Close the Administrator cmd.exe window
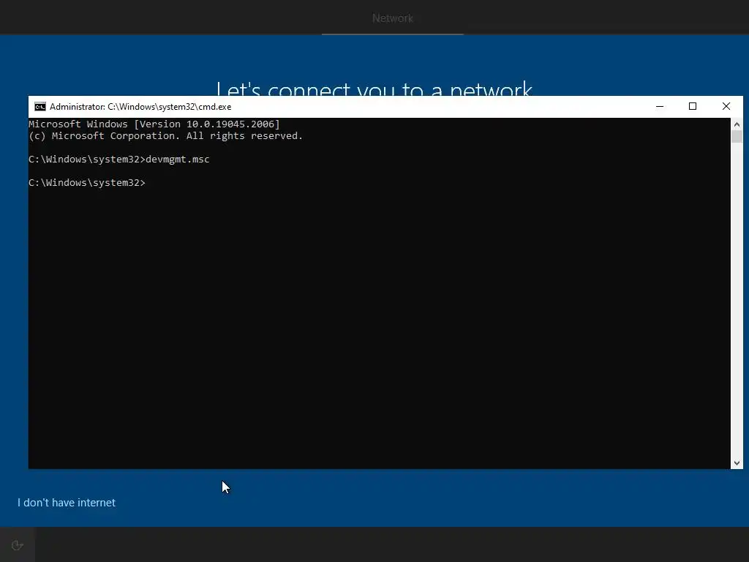Screen dimensions: 749x562 coord(726,107)
